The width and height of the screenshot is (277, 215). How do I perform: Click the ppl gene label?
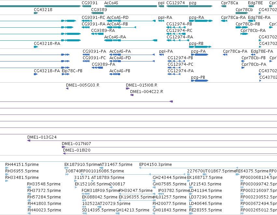(161, 3)
